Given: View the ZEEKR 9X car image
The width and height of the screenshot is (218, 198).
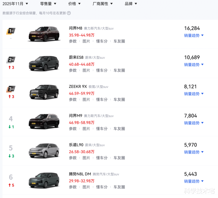Looking at the screenshot, I should pyautogui.click(x=43, y=92).
